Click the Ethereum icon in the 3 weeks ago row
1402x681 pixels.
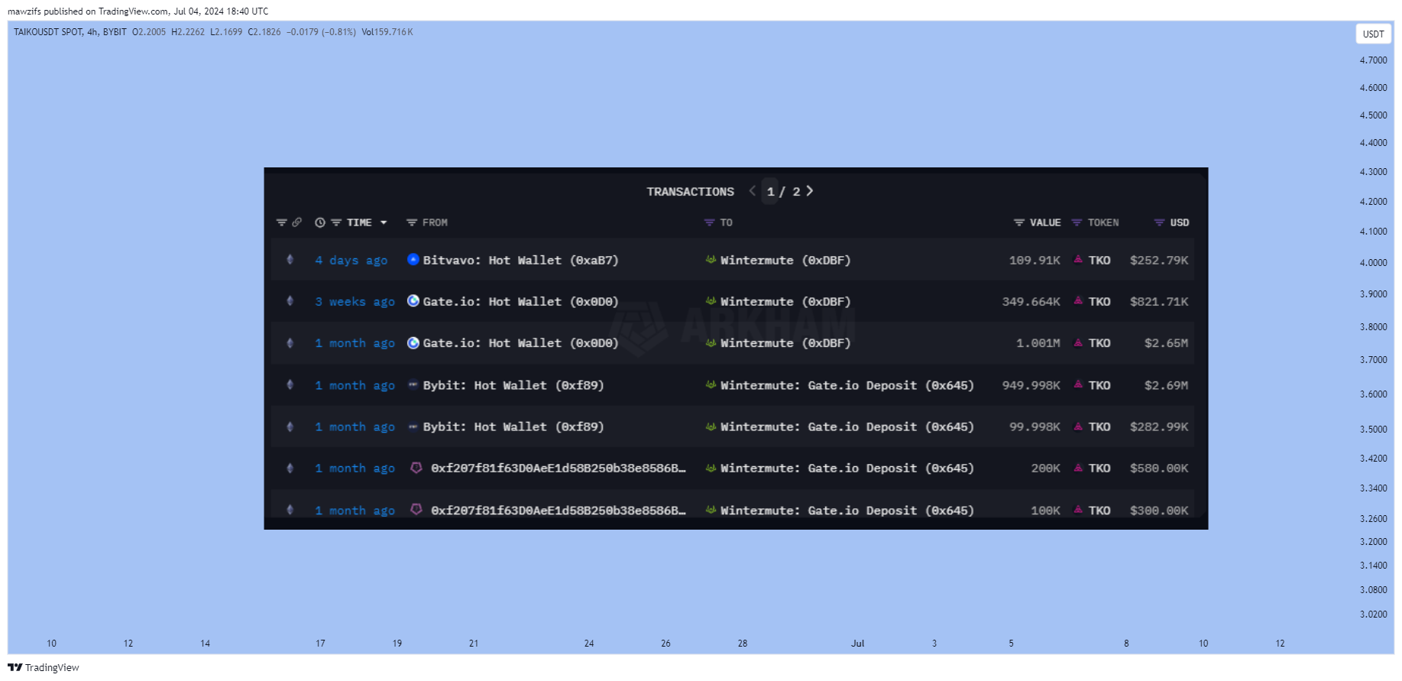(x=290, y=300)
